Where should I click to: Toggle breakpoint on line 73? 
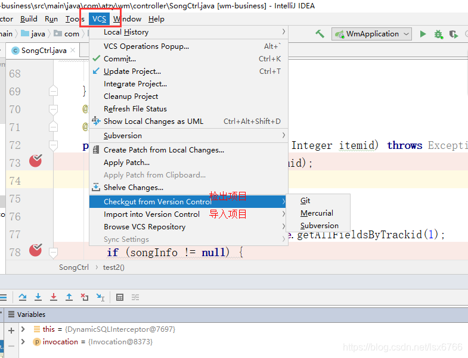(36, 161)
